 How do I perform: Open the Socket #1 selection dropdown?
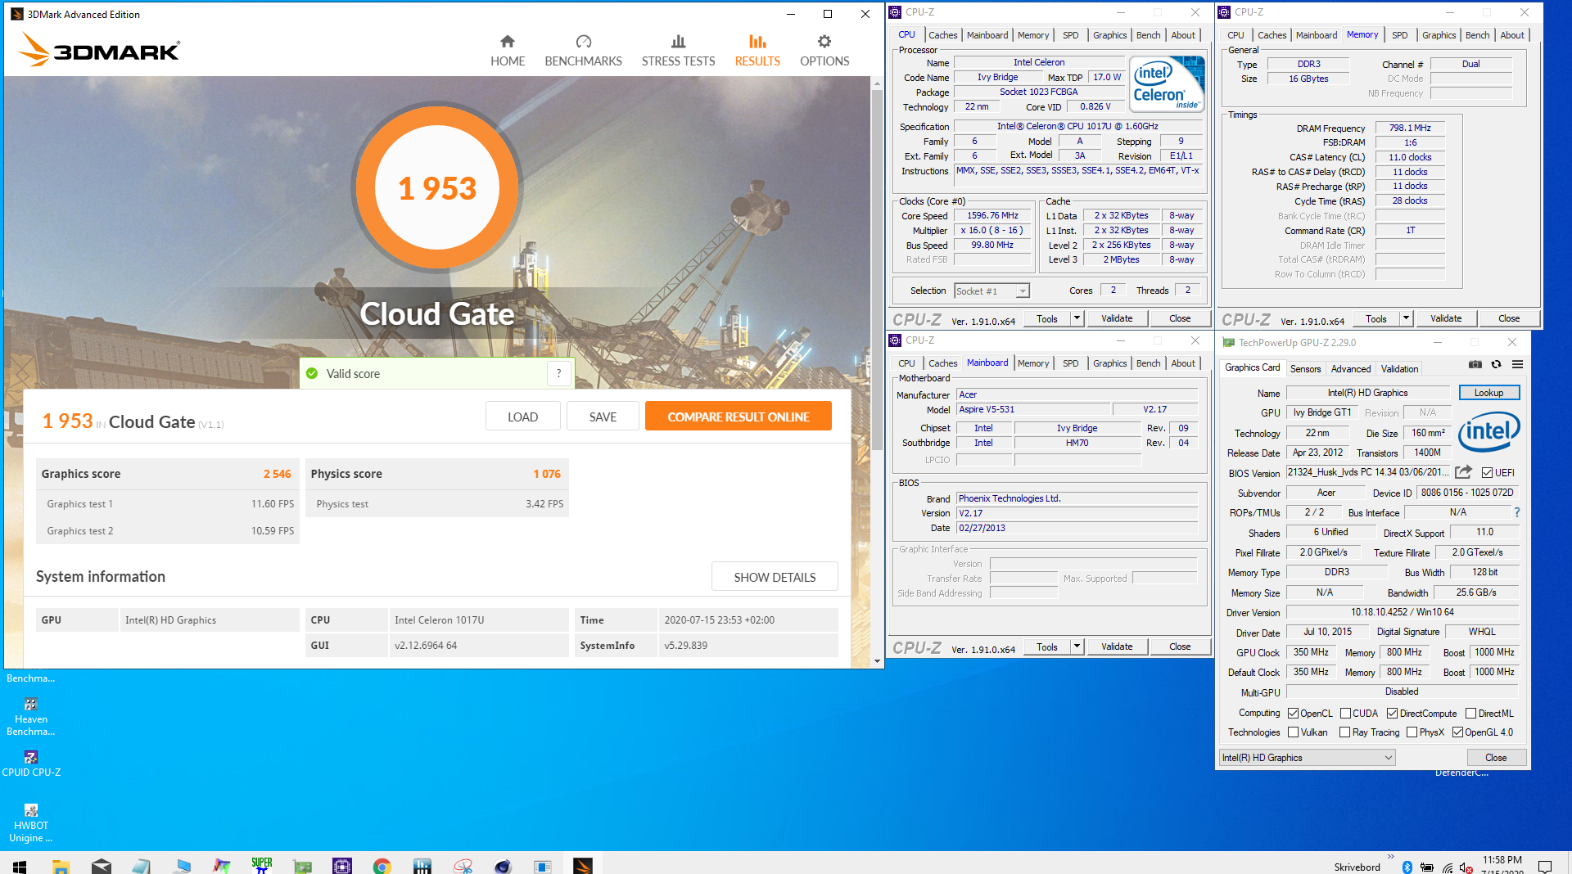pyautogui.click(x=992, y=291)
